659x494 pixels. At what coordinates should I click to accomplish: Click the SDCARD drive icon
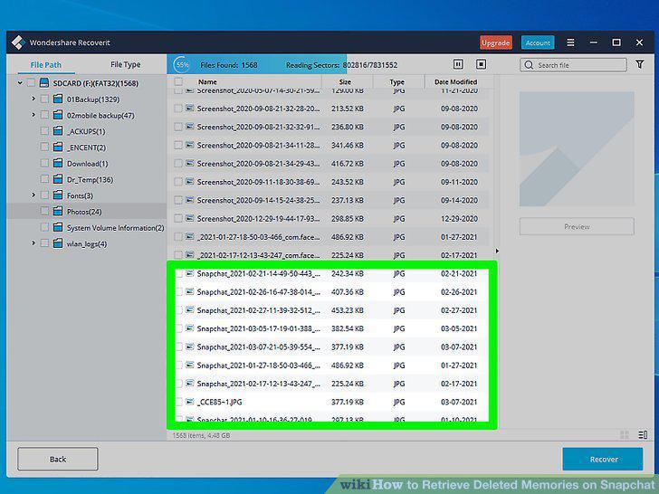coord(44,82)
